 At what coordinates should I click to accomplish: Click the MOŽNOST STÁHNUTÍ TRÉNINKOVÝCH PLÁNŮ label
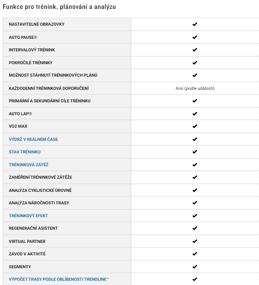pyautogui.click(x=53, y=75)
